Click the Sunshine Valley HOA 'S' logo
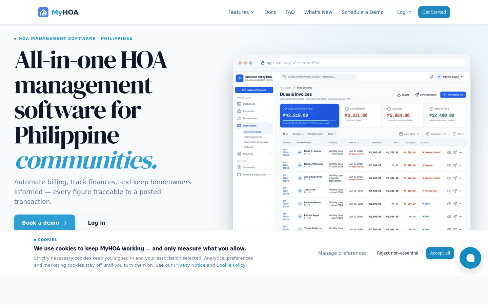The image size is (488, 305). pyautogui.click(x=240, y=78)
